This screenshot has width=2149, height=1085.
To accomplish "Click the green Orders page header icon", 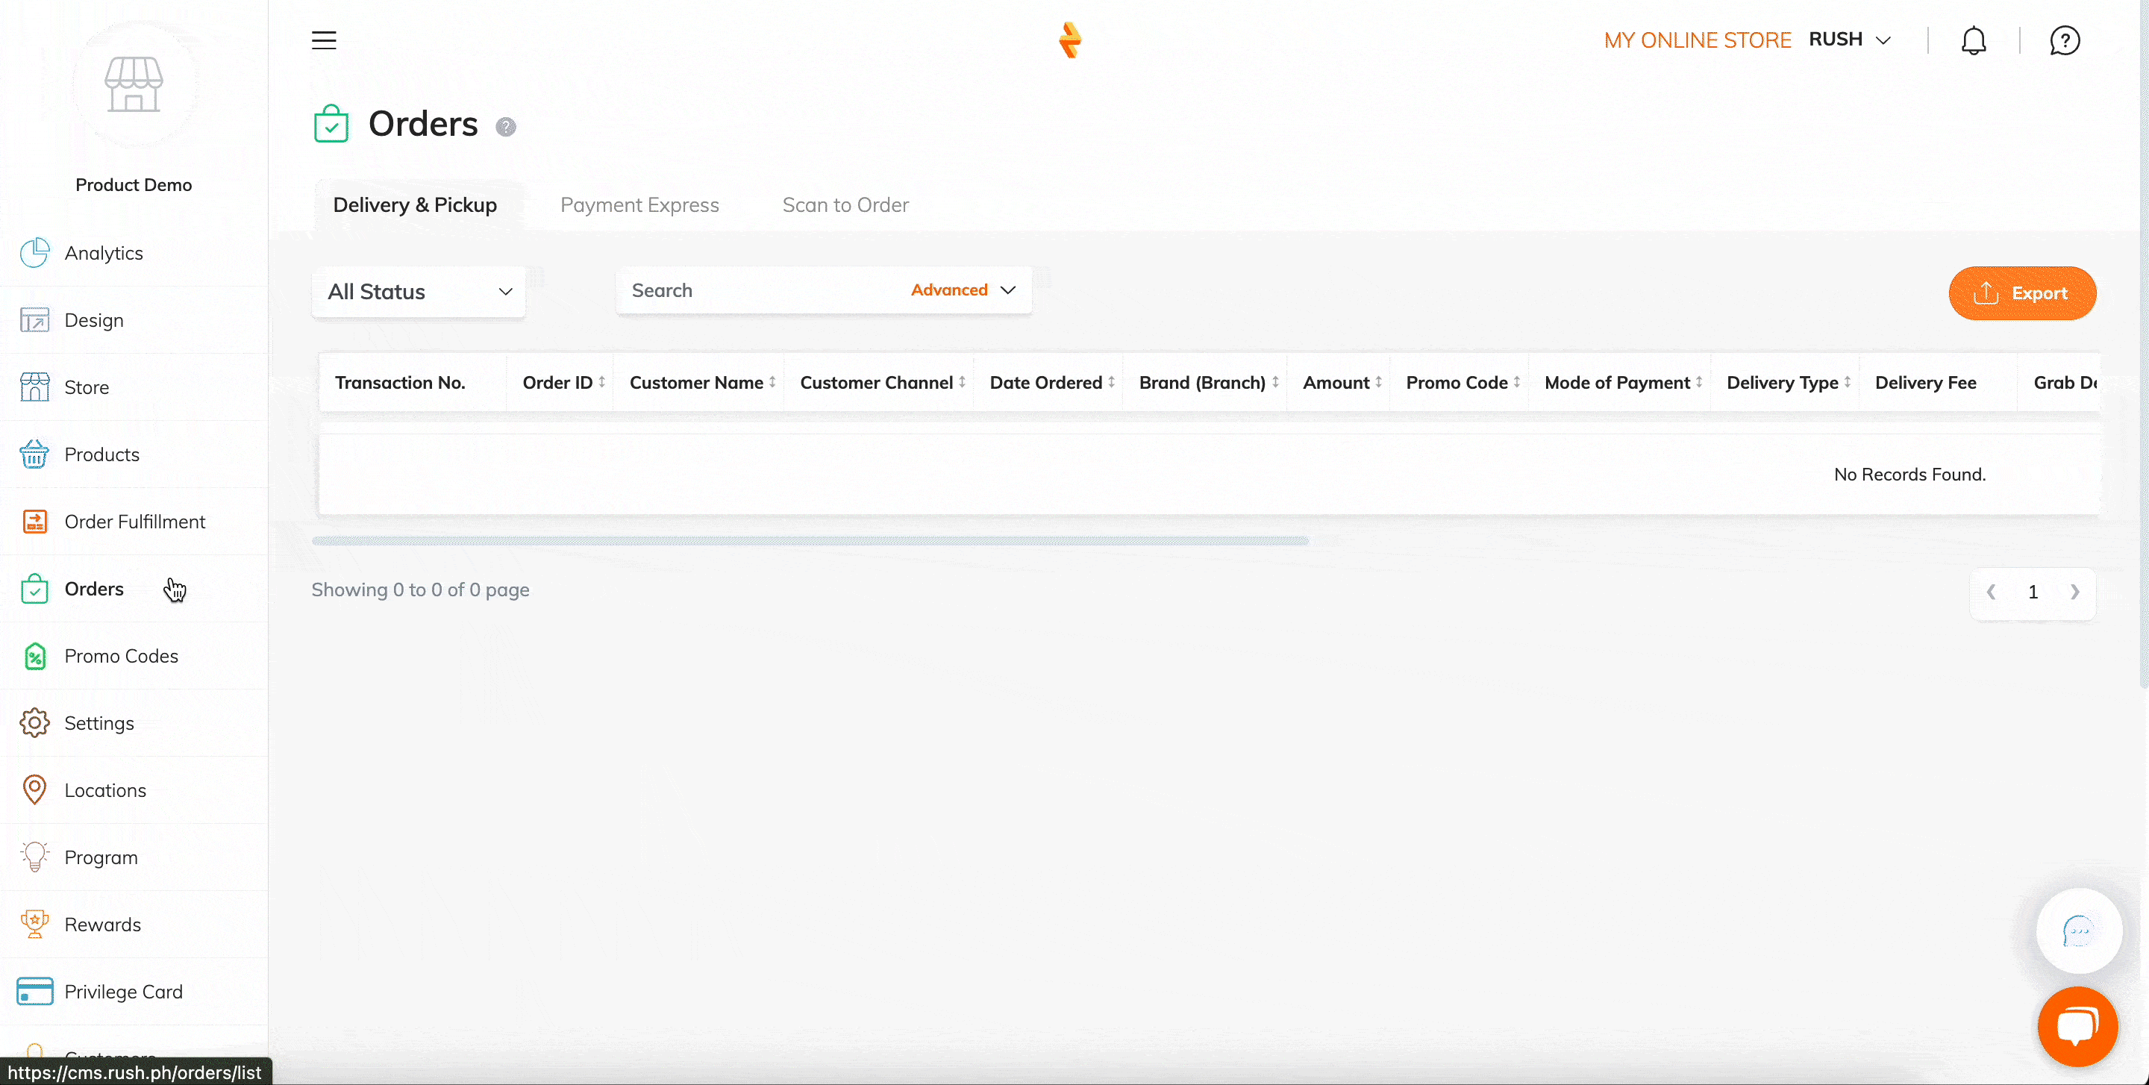I will [x=331, y=123].
